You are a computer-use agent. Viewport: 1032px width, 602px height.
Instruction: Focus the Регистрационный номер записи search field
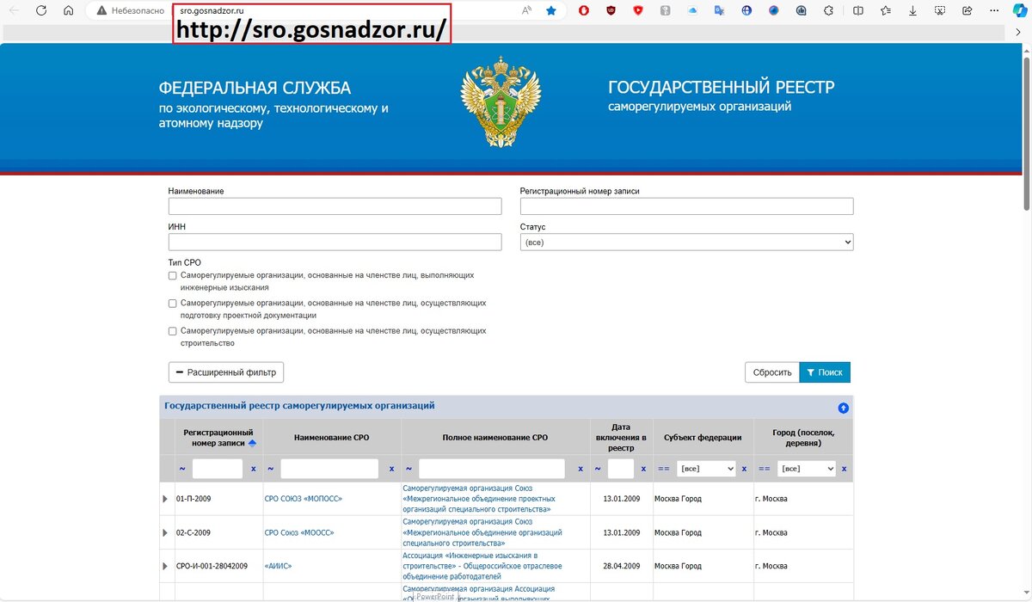pyautogui.click(x=686, y=206)
